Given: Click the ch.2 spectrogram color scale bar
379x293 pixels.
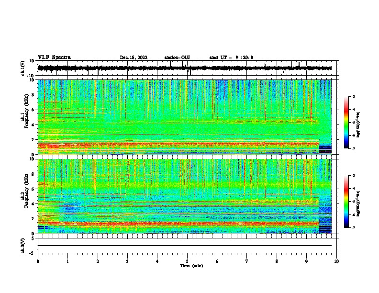Looking at the screenshot, I should pos(346,202).
